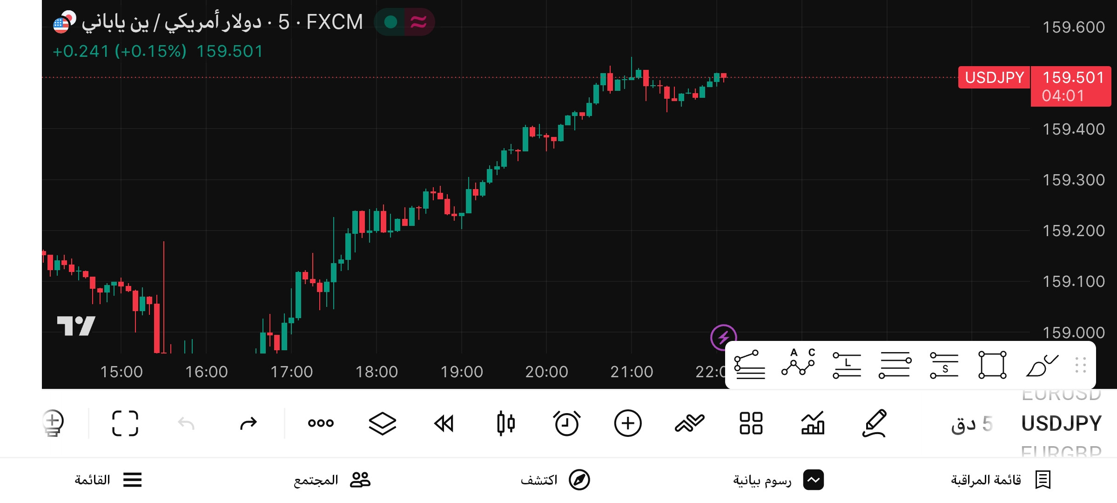Toggle fullscreen mode icon
This screenshot has height=503, width=1117.
pyautogui.click(x=125, y=423)
